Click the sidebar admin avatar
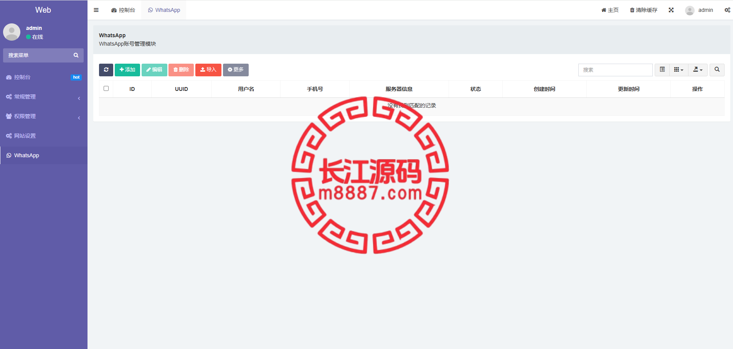The height and width of the screenshot is (349, 733). click(12, 32)
